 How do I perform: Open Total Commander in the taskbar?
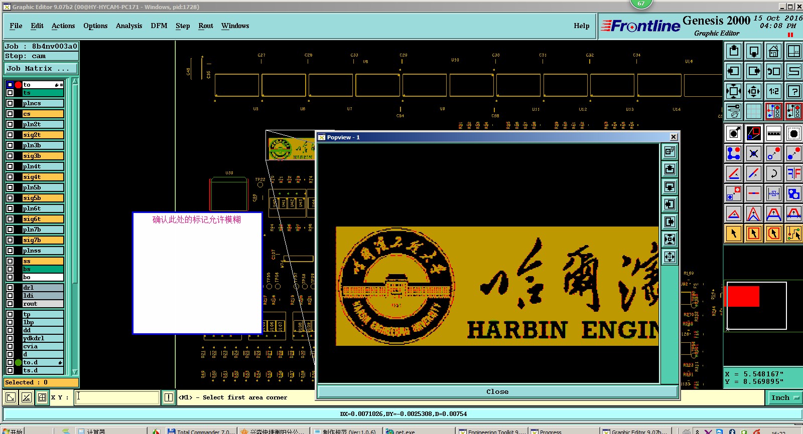coord(200,431)
